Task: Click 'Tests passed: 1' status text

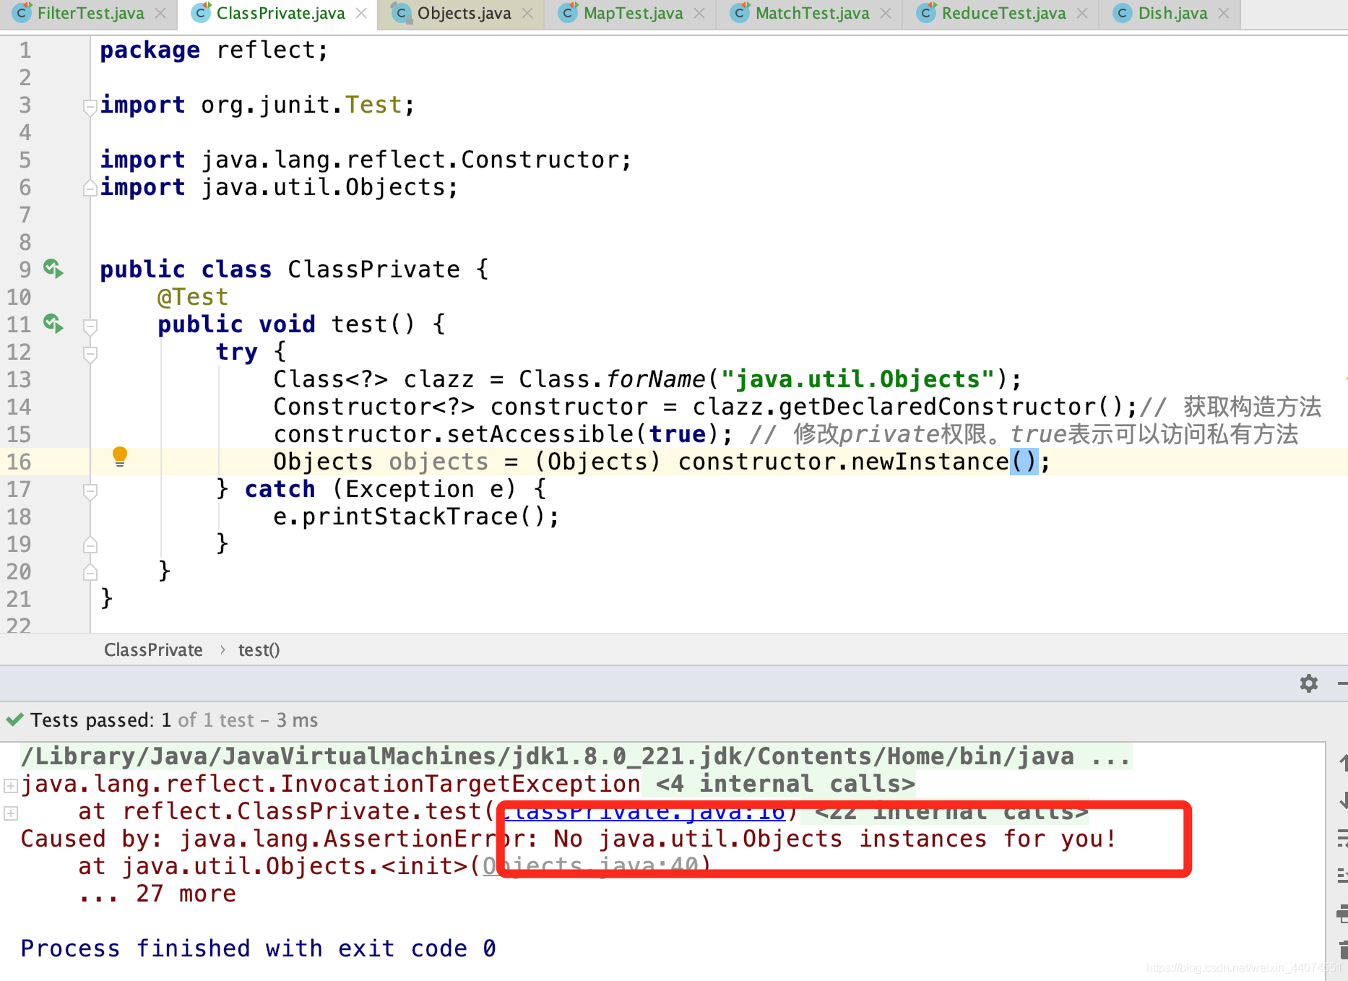Action: click(x=101, y=720)
